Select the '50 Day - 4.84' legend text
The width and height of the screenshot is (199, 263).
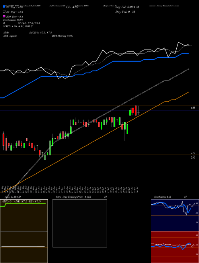click(15, 12)
